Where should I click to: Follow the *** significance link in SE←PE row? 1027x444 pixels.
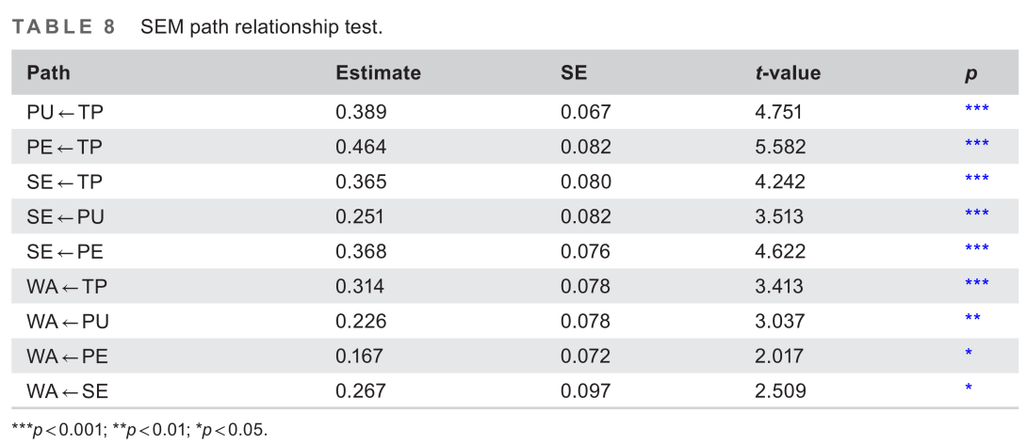976,249
